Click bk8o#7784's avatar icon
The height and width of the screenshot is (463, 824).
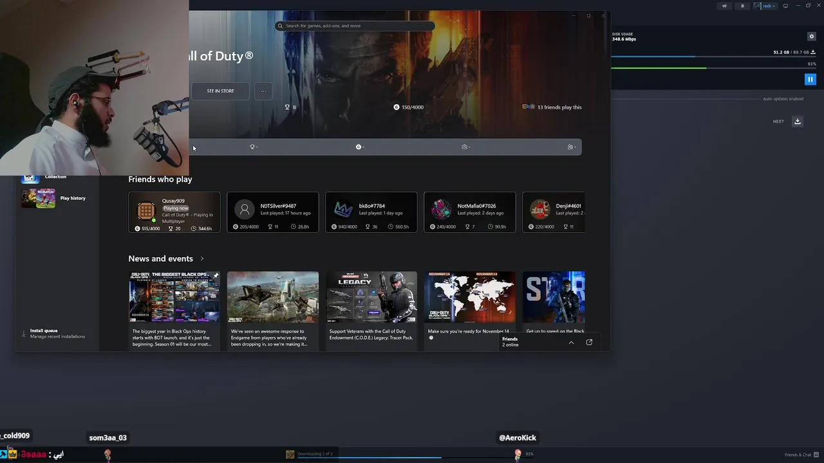(343, 209)
